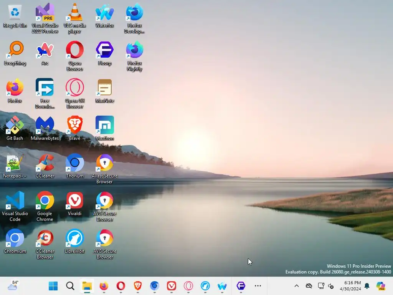Select the Thorium desktop shortcut

tap(75, 166)
